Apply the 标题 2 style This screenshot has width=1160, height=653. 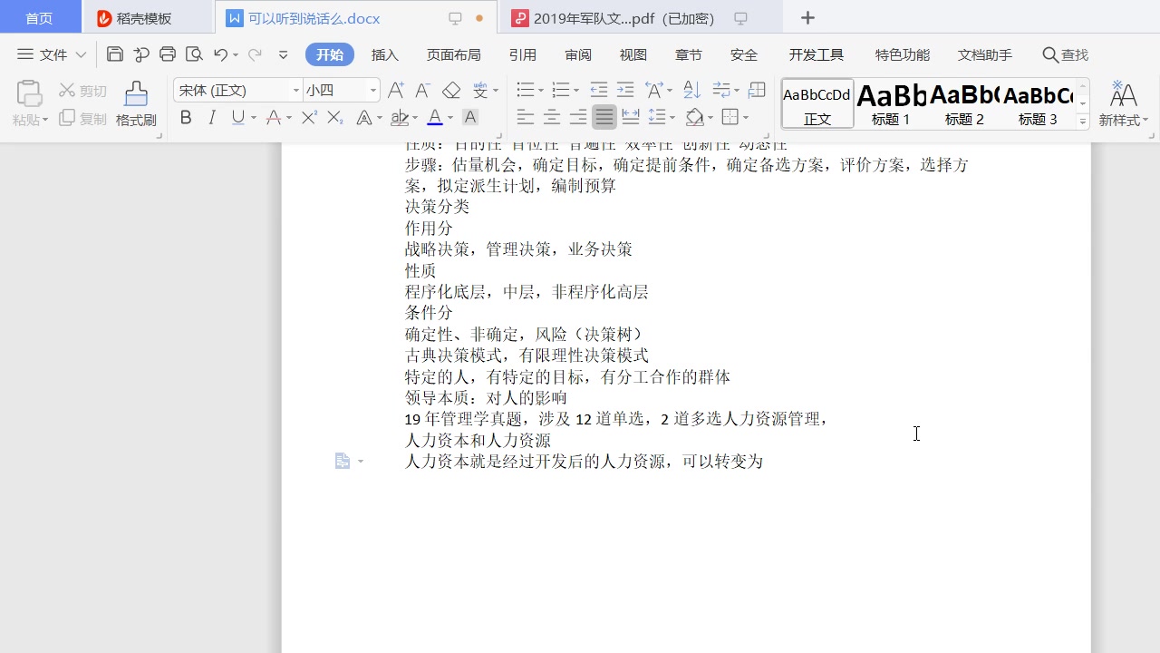coord(964,103)
